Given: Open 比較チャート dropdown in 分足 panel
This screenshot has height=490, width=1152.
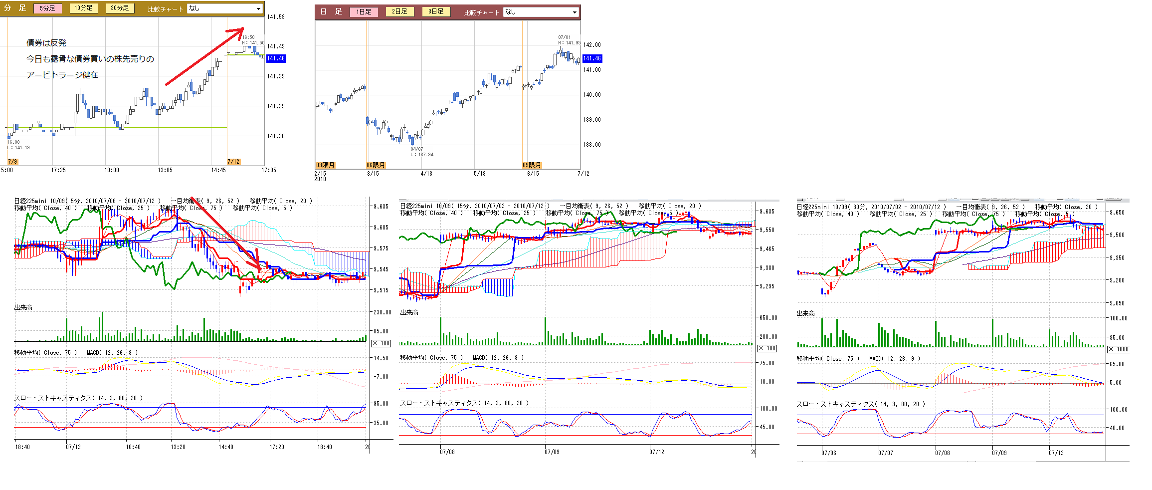Looking at the screenshot, I should (224, 8).
